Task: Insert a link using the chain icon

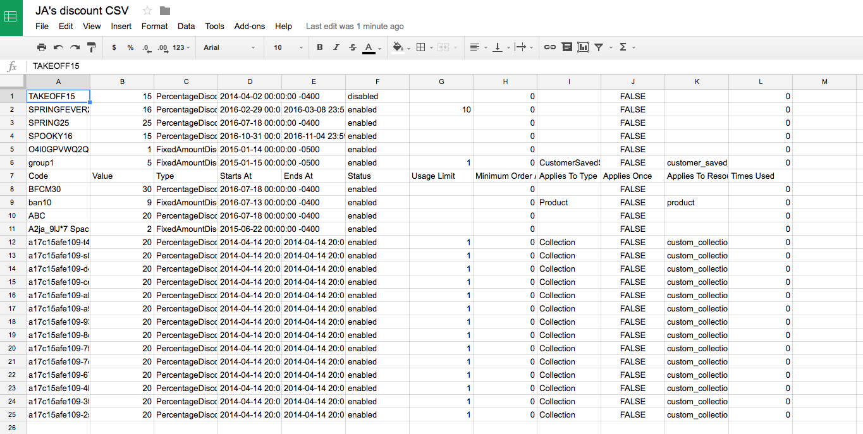Action: coord(550,47)
